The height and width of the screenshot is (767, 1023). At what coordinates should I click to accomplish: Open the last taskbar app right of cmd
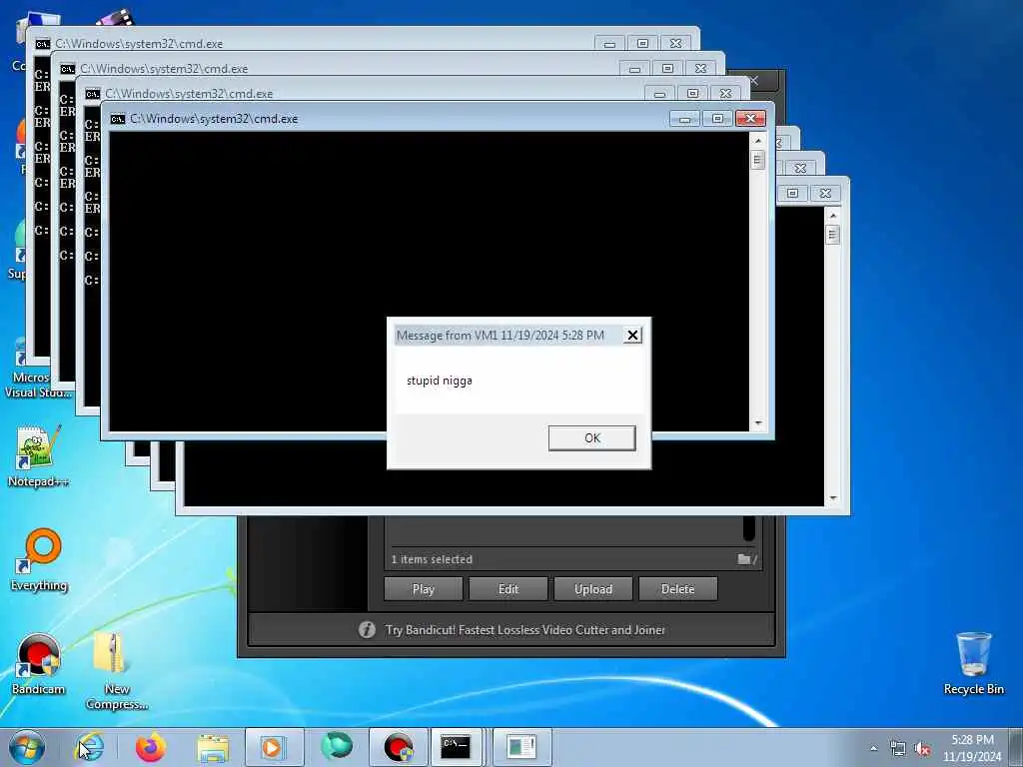(521, 747)
